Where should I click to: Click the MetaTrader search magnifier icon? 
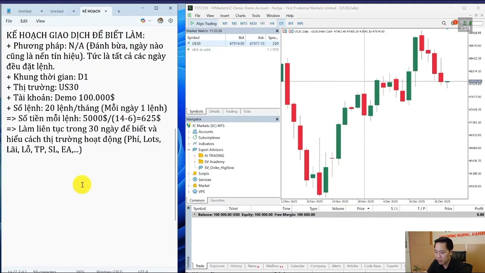coord(444,23)
